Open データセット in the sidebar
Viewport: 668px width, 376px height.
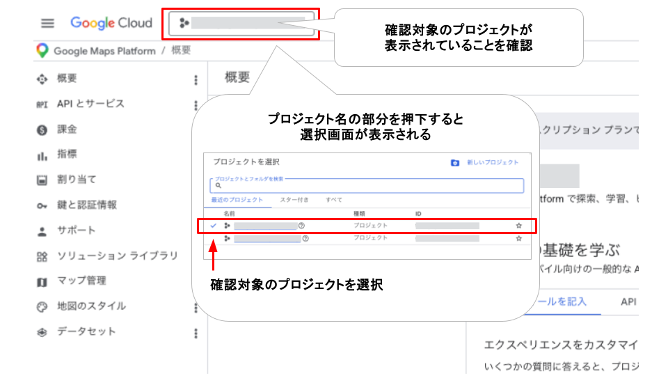(x=86, y=331)
